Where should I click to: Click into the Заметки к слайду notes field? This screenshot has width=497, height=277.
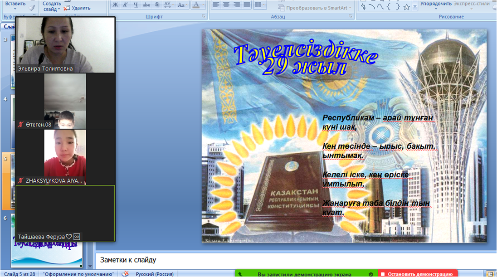point(295,260)
